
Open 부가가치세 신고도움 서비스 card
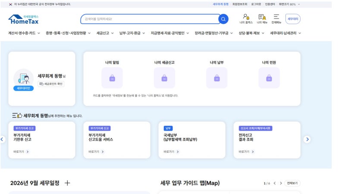click(x=117, y=140)
